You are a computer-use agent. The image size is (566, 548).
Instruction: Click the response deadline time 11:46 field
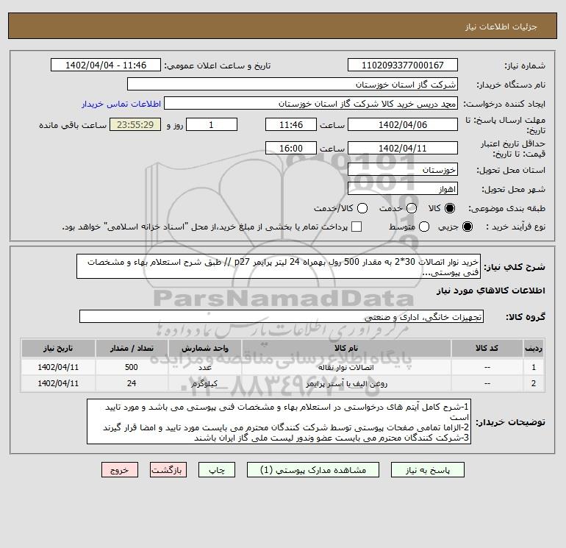pyautogui.click(x=291, y=124)
